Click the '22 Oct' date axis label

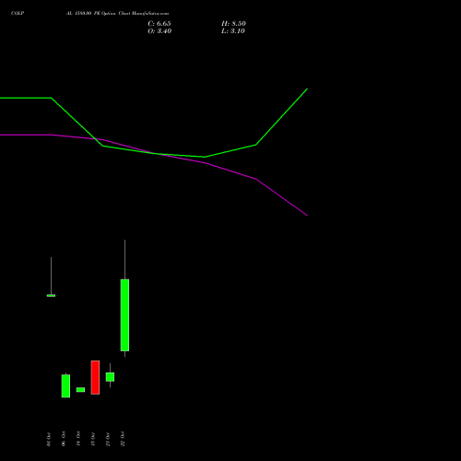tap(123, 440)
